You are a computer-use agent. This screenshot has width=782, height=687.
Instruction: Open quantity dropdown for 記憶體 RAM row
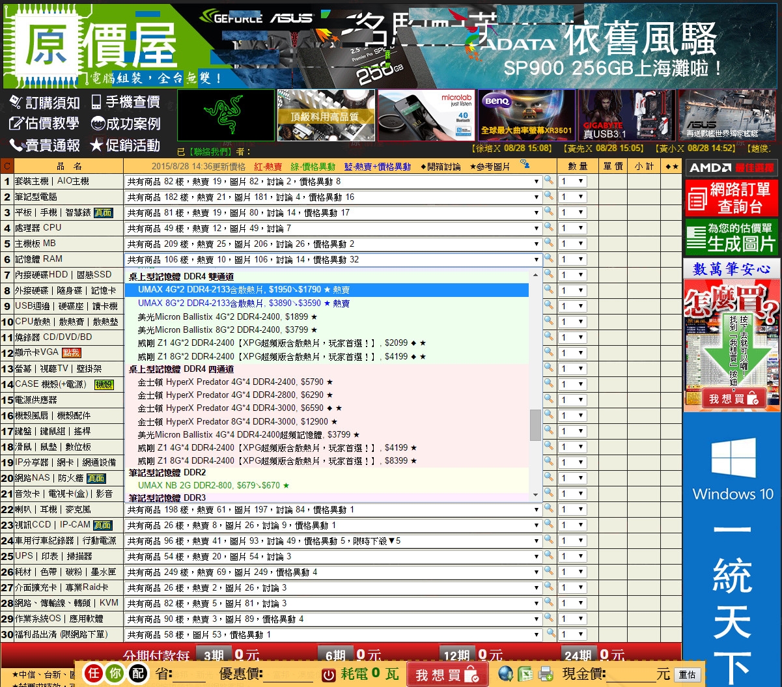[x=572, y=259]
